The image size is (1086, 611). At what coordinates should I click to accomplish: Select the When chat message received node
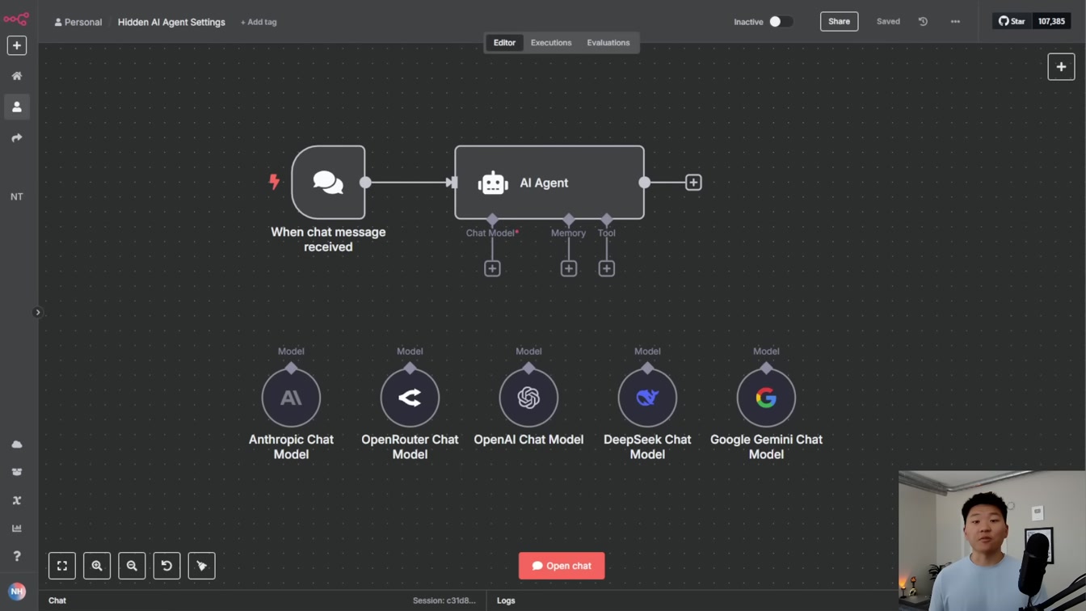[x=328, y=183]
